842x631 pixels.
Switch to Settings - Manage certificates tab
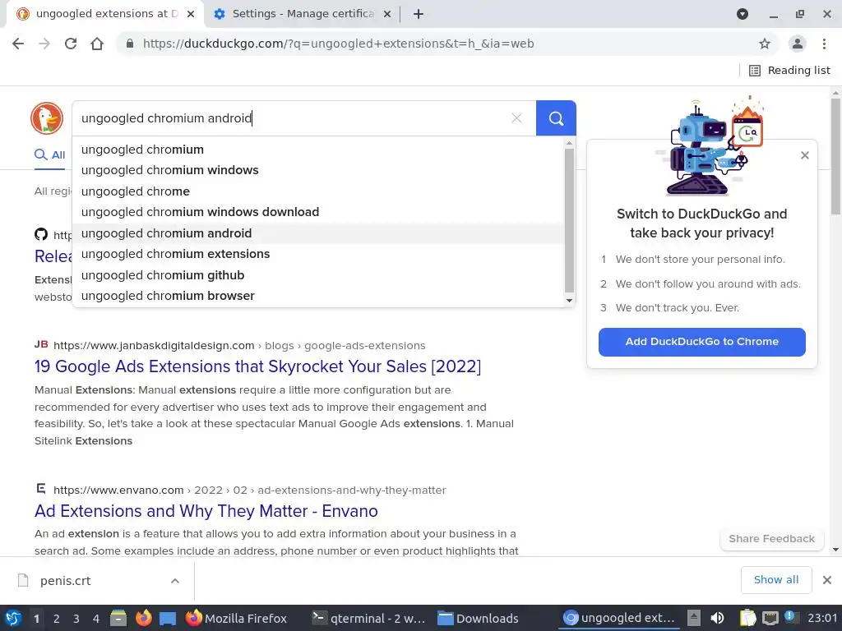pos(303,14)
